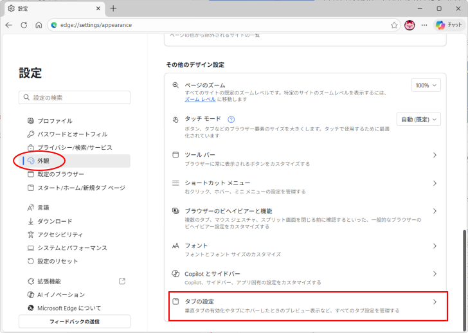Open プライバシー/検索/サービス settings
Screen dimensions: 468x333
pos(75,147)
